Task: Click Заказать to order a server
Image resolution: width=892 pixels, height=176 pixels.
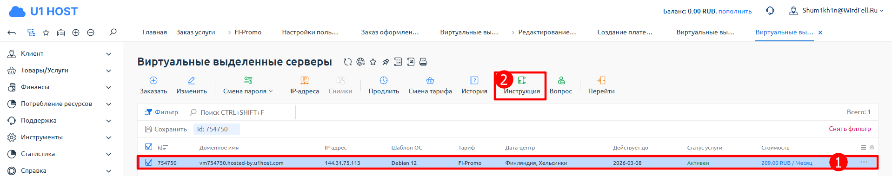Action: pyautogui.click(x=153, y=86)
